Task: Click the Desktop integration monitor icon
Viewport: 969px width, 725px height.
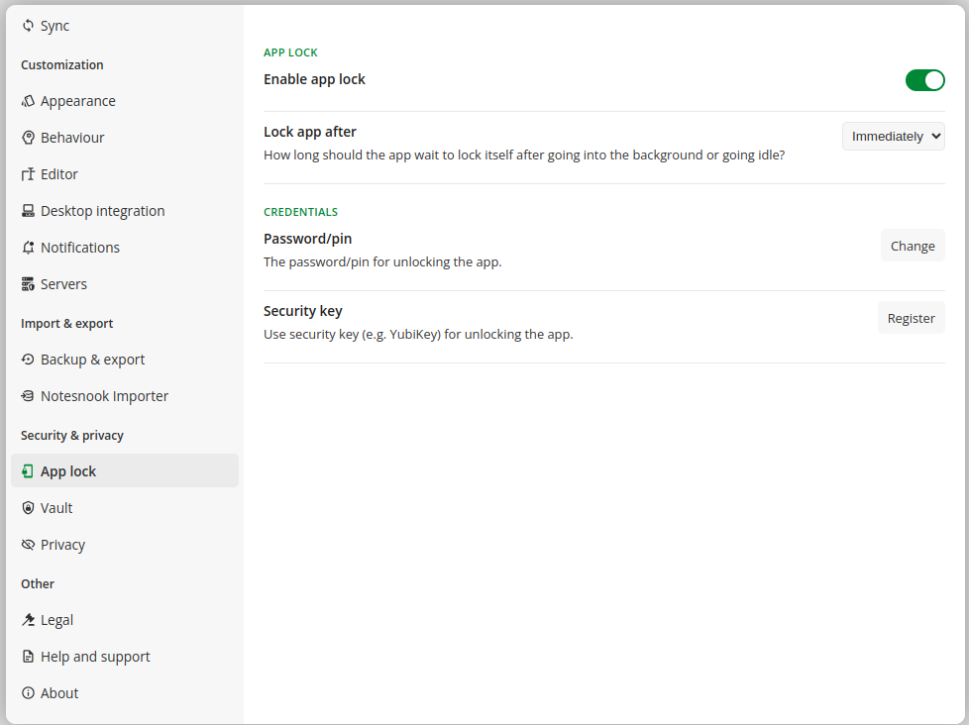Action: [28, 211]
